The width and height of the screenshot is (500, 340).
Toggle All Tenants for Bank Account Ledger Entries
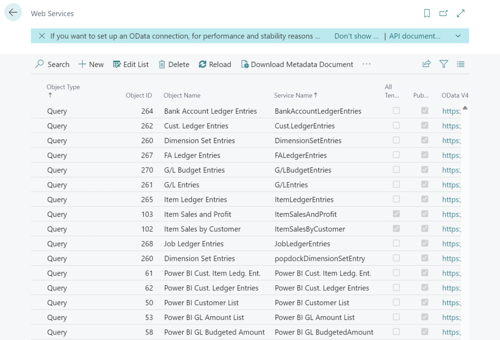click(396, 110)
